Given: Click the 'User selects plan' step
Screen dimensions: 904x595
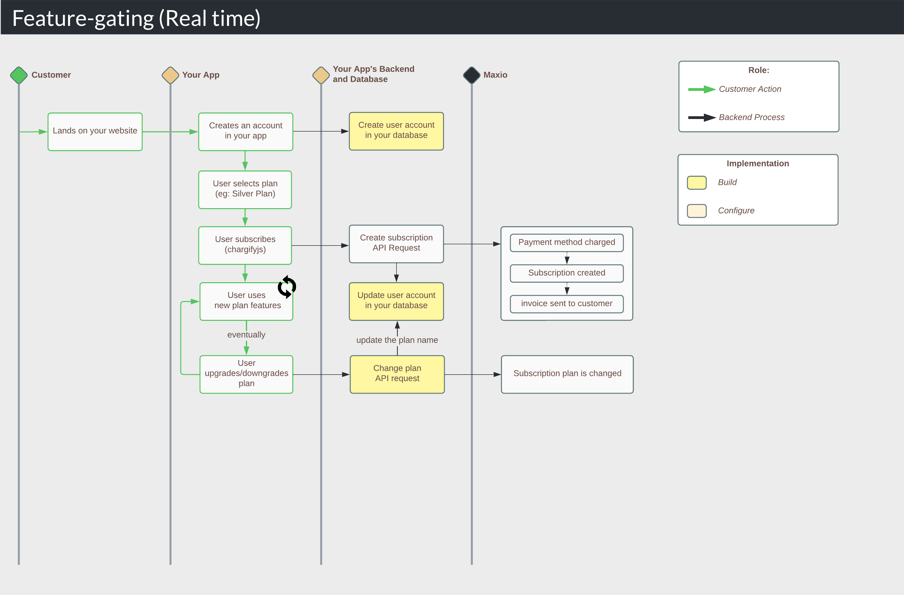Looking at the screenshot, I should tap(245, 190).
